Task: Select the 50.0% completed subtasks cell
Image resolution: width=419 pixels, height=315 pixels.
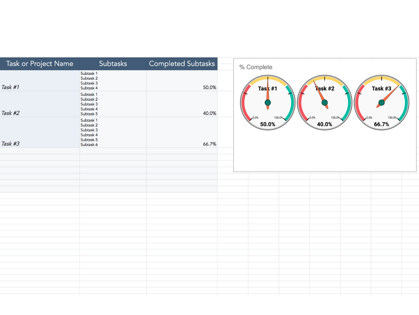Action: [x=182, y=81]
